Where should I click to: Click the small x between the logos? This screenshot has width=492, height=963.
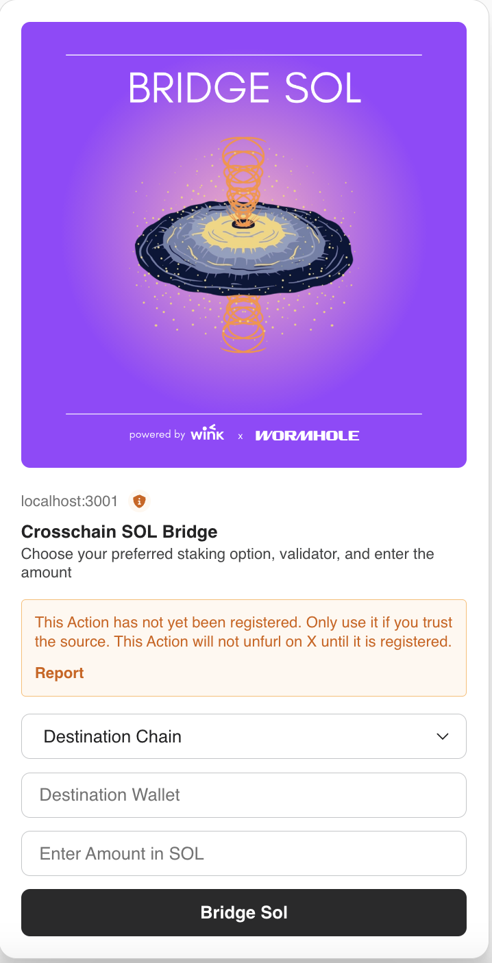point(240,436)
